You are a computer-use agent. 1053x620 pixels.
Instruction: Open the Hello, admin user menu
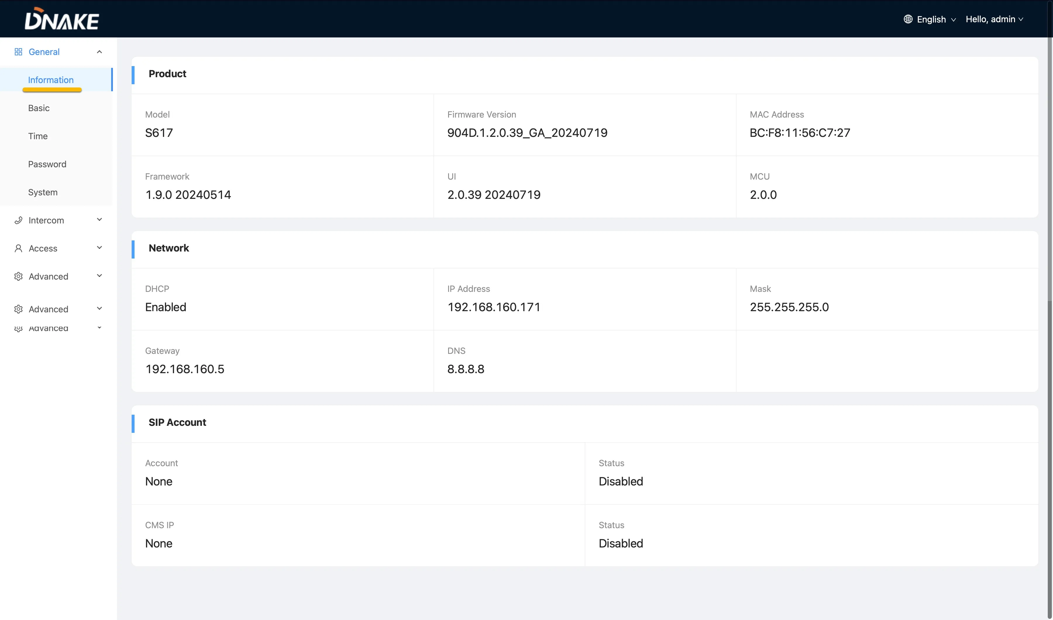point(994,19)
